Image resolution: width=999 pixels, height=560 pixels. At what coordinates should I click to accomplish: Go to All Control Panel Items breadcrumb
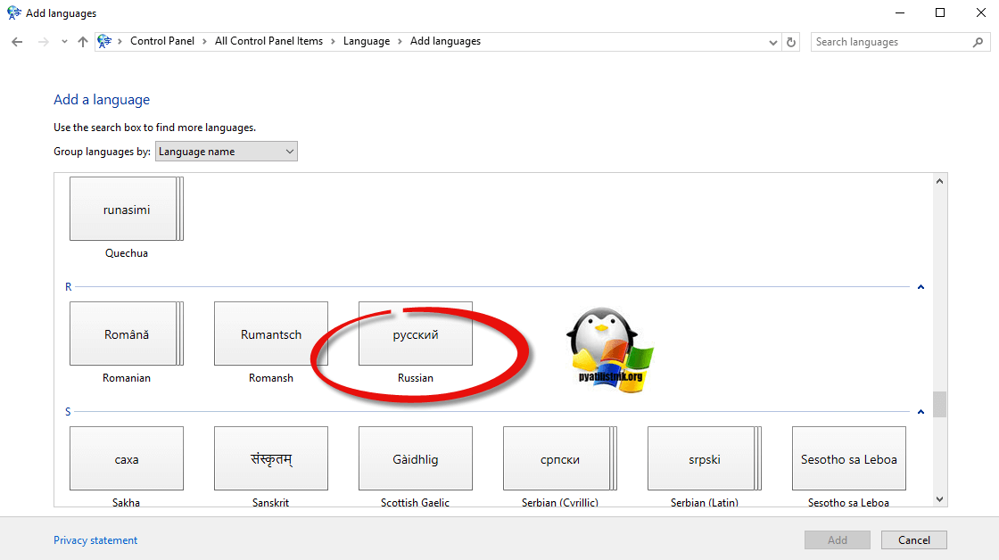[268, 41]
